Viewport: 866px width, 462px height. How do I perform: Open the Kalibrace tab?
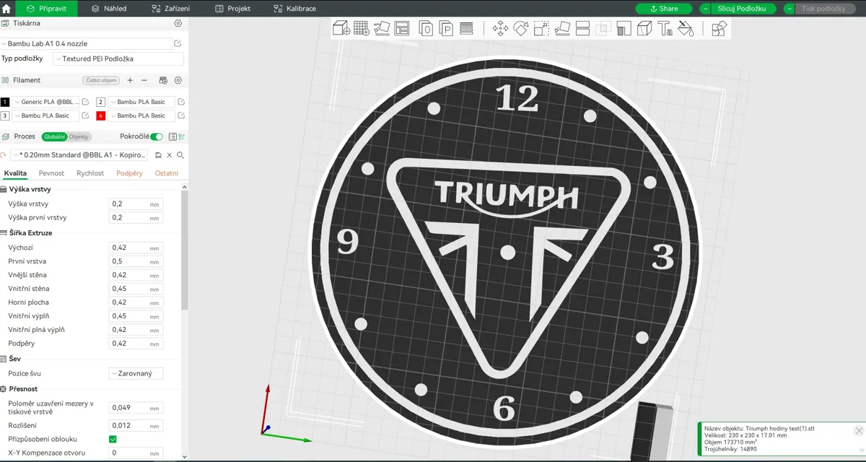pos(294,9)
